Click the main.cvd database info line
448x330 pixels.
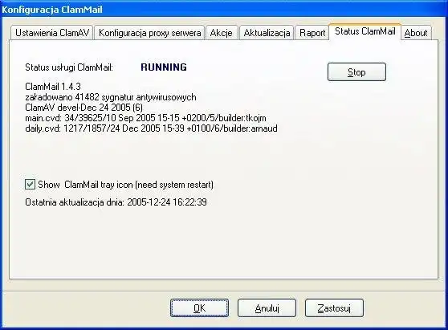[145, 118]
